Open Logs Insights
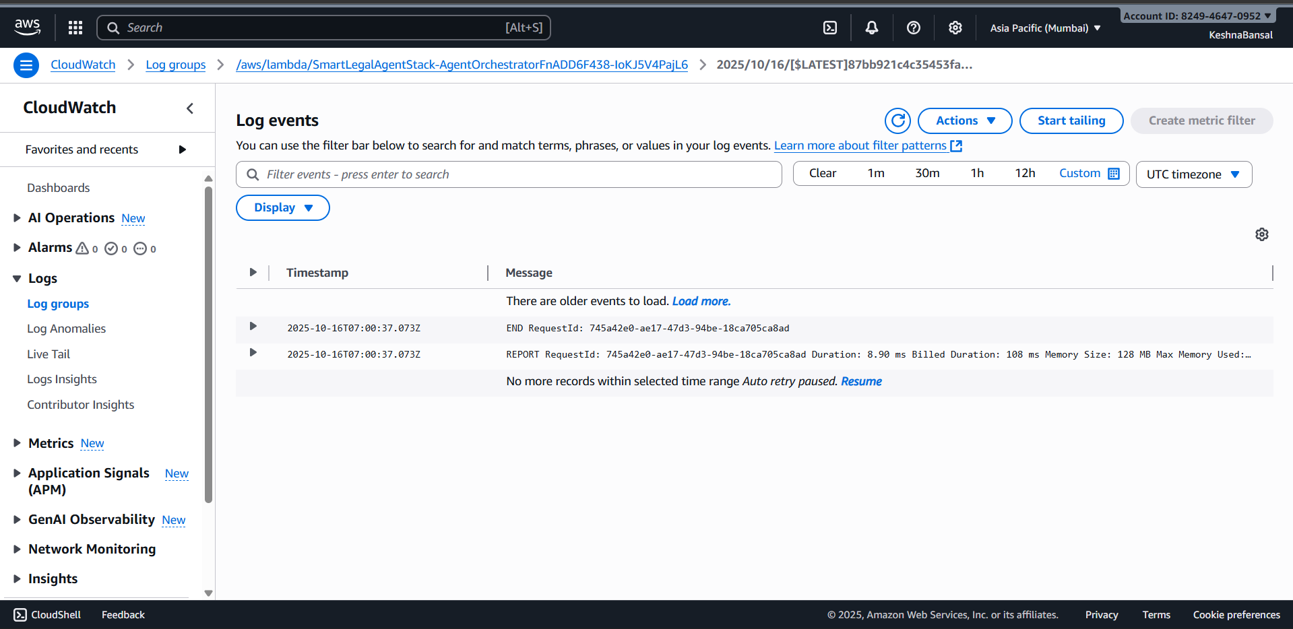The image size is (1293, 629). click(62, 379)
